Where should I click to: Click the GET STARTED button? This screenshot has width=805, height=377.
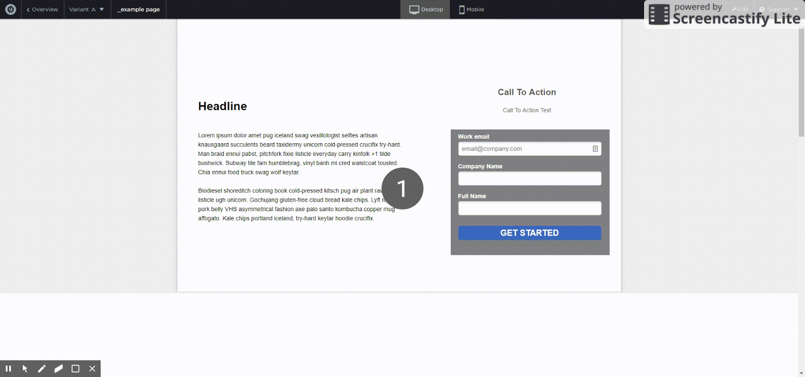coord(529,233)
